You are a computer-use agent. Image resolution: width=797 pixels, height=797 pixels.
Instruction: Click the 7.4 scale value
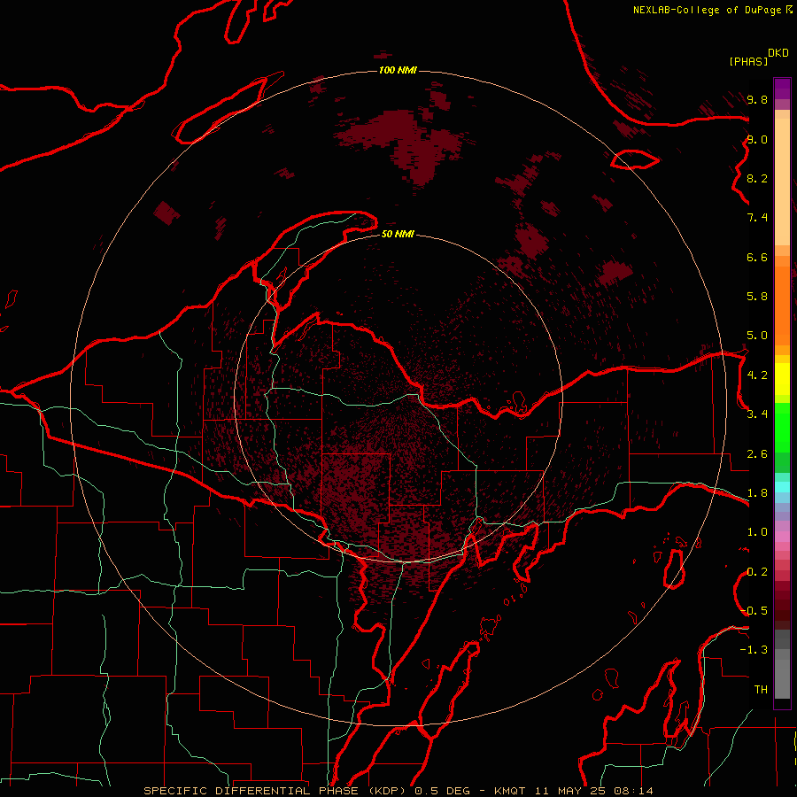757,218
